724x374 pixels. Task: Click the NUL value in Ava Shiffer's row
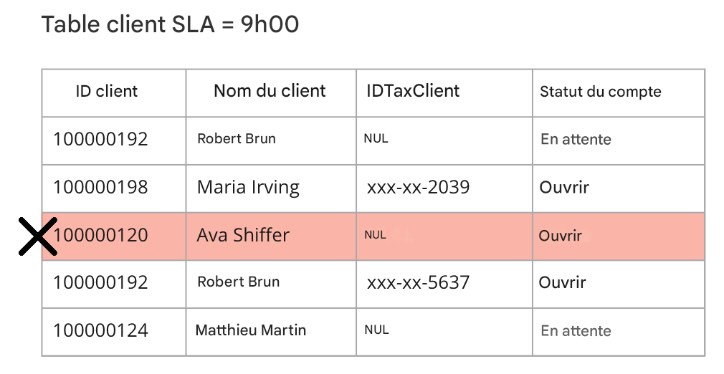(376, 235)
